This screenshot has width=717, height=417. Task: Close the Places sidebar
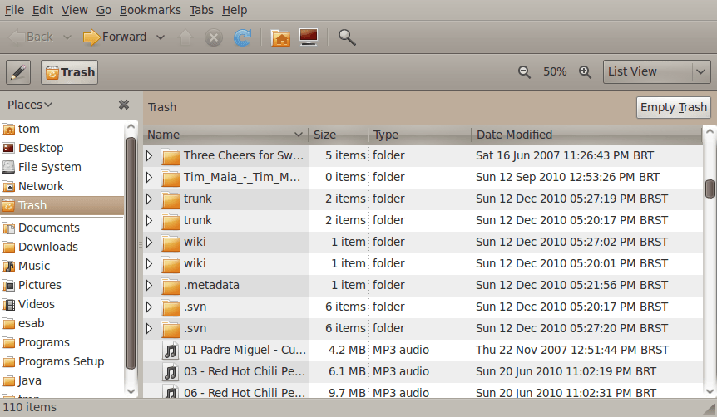pyautogui.click(x=123, y=105)
